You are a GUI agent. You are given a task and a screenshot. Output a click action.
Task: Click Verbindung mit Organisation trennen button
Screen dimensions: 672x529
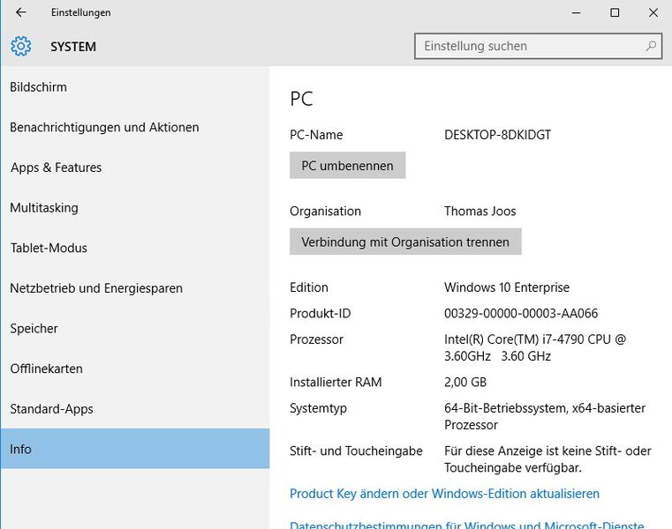pyautogui.click(x=405, y=242)
